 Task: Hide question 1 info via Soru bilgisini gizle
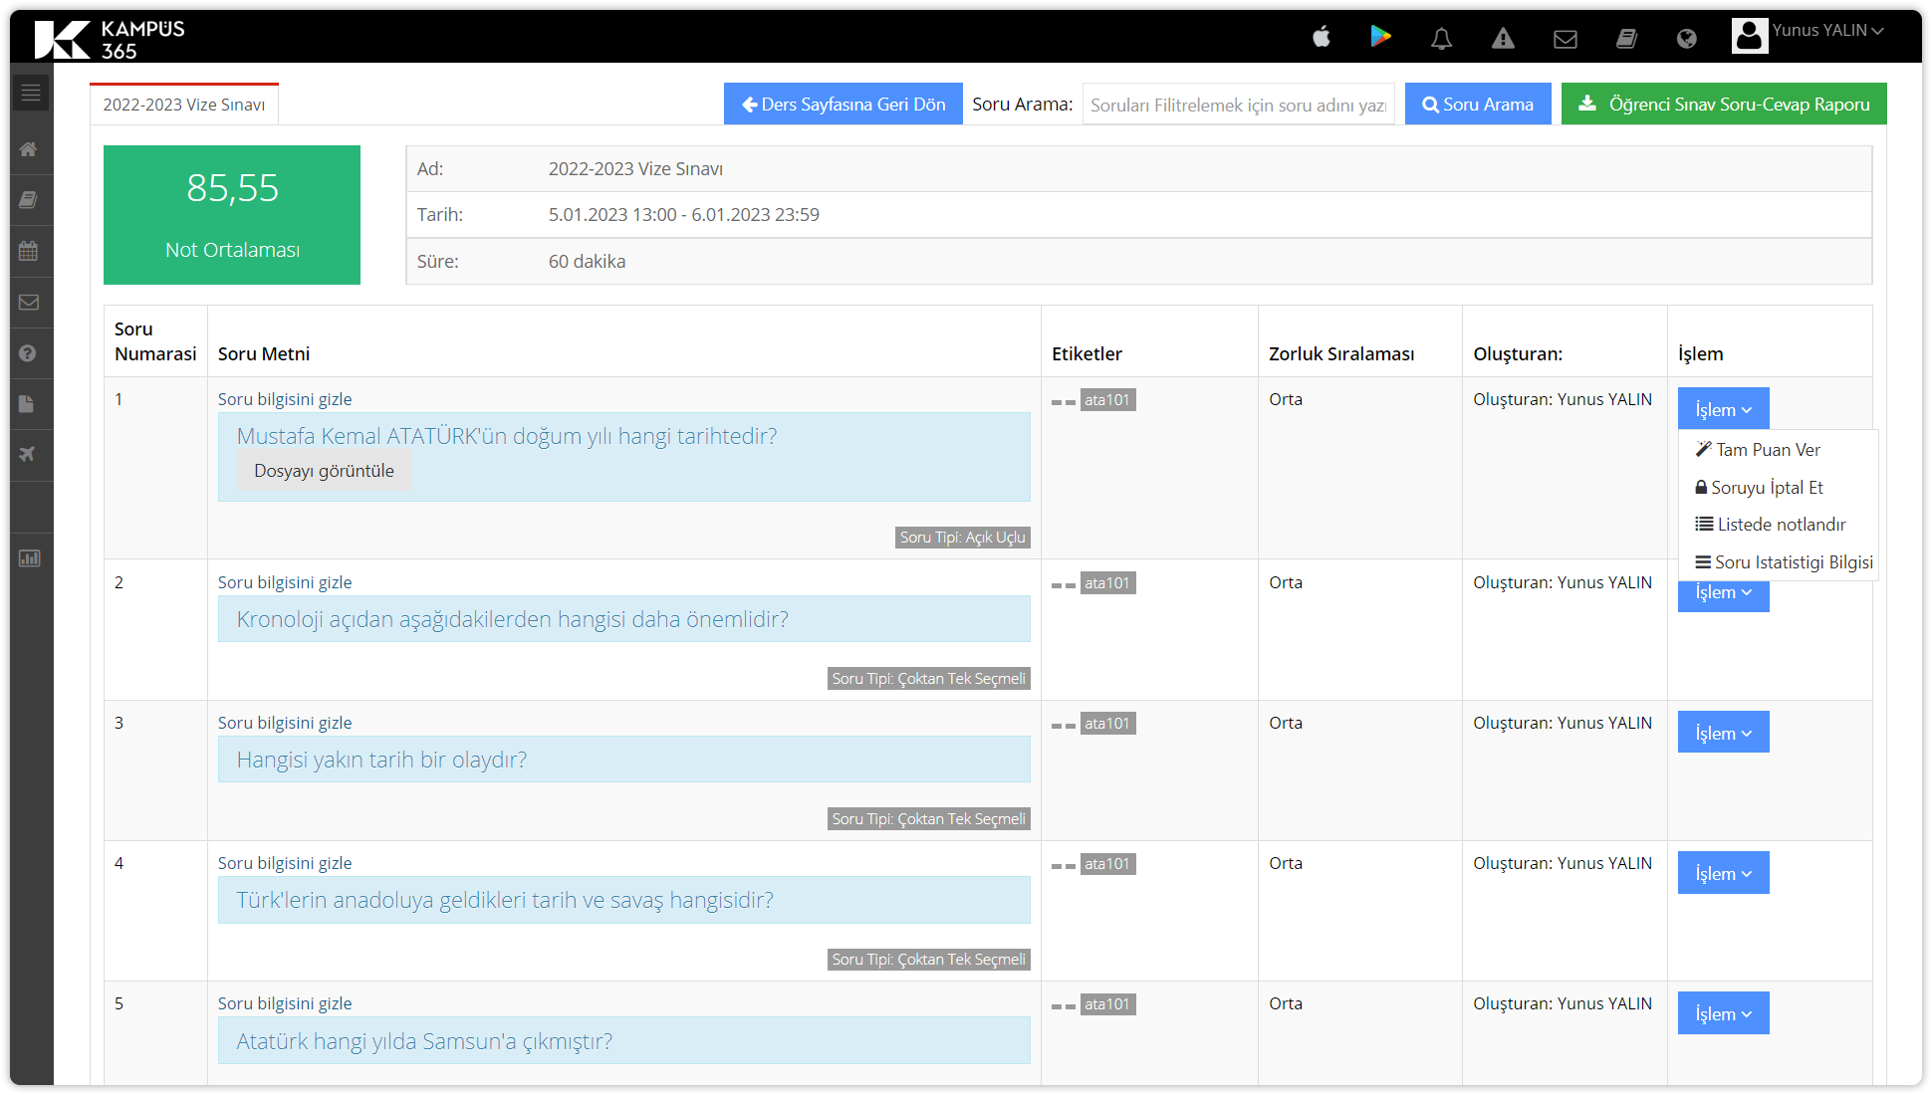click(x=285, y=399)
